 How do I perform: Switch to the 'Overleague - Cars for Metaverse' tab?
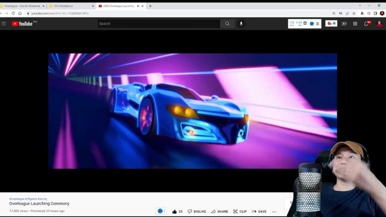coord(22,6)
